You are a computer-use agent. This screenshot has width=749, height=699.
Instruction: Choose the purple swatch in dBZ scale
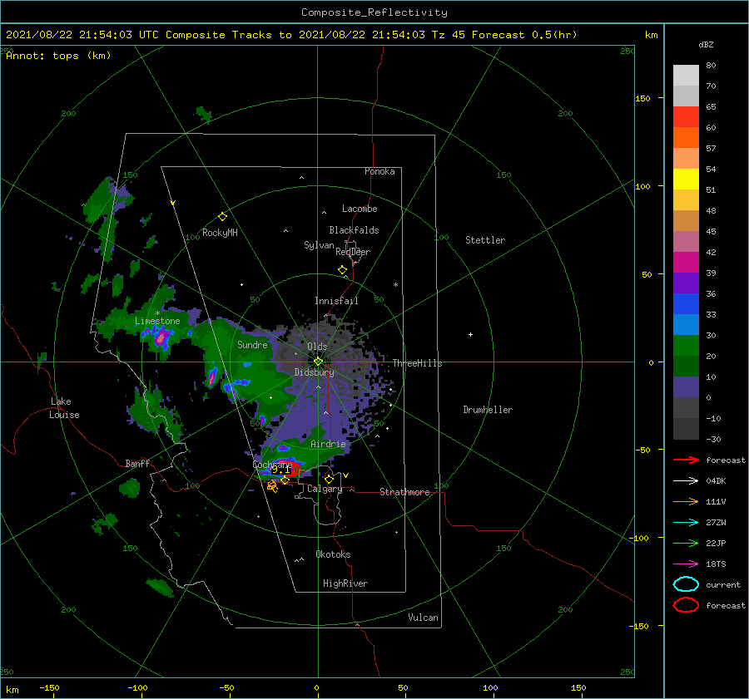(x=686, y=283)
